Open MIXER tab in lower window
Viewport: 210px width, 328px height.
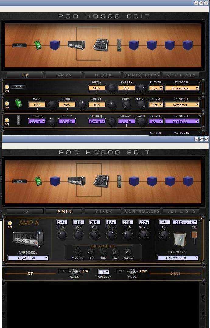click(104, 211)
